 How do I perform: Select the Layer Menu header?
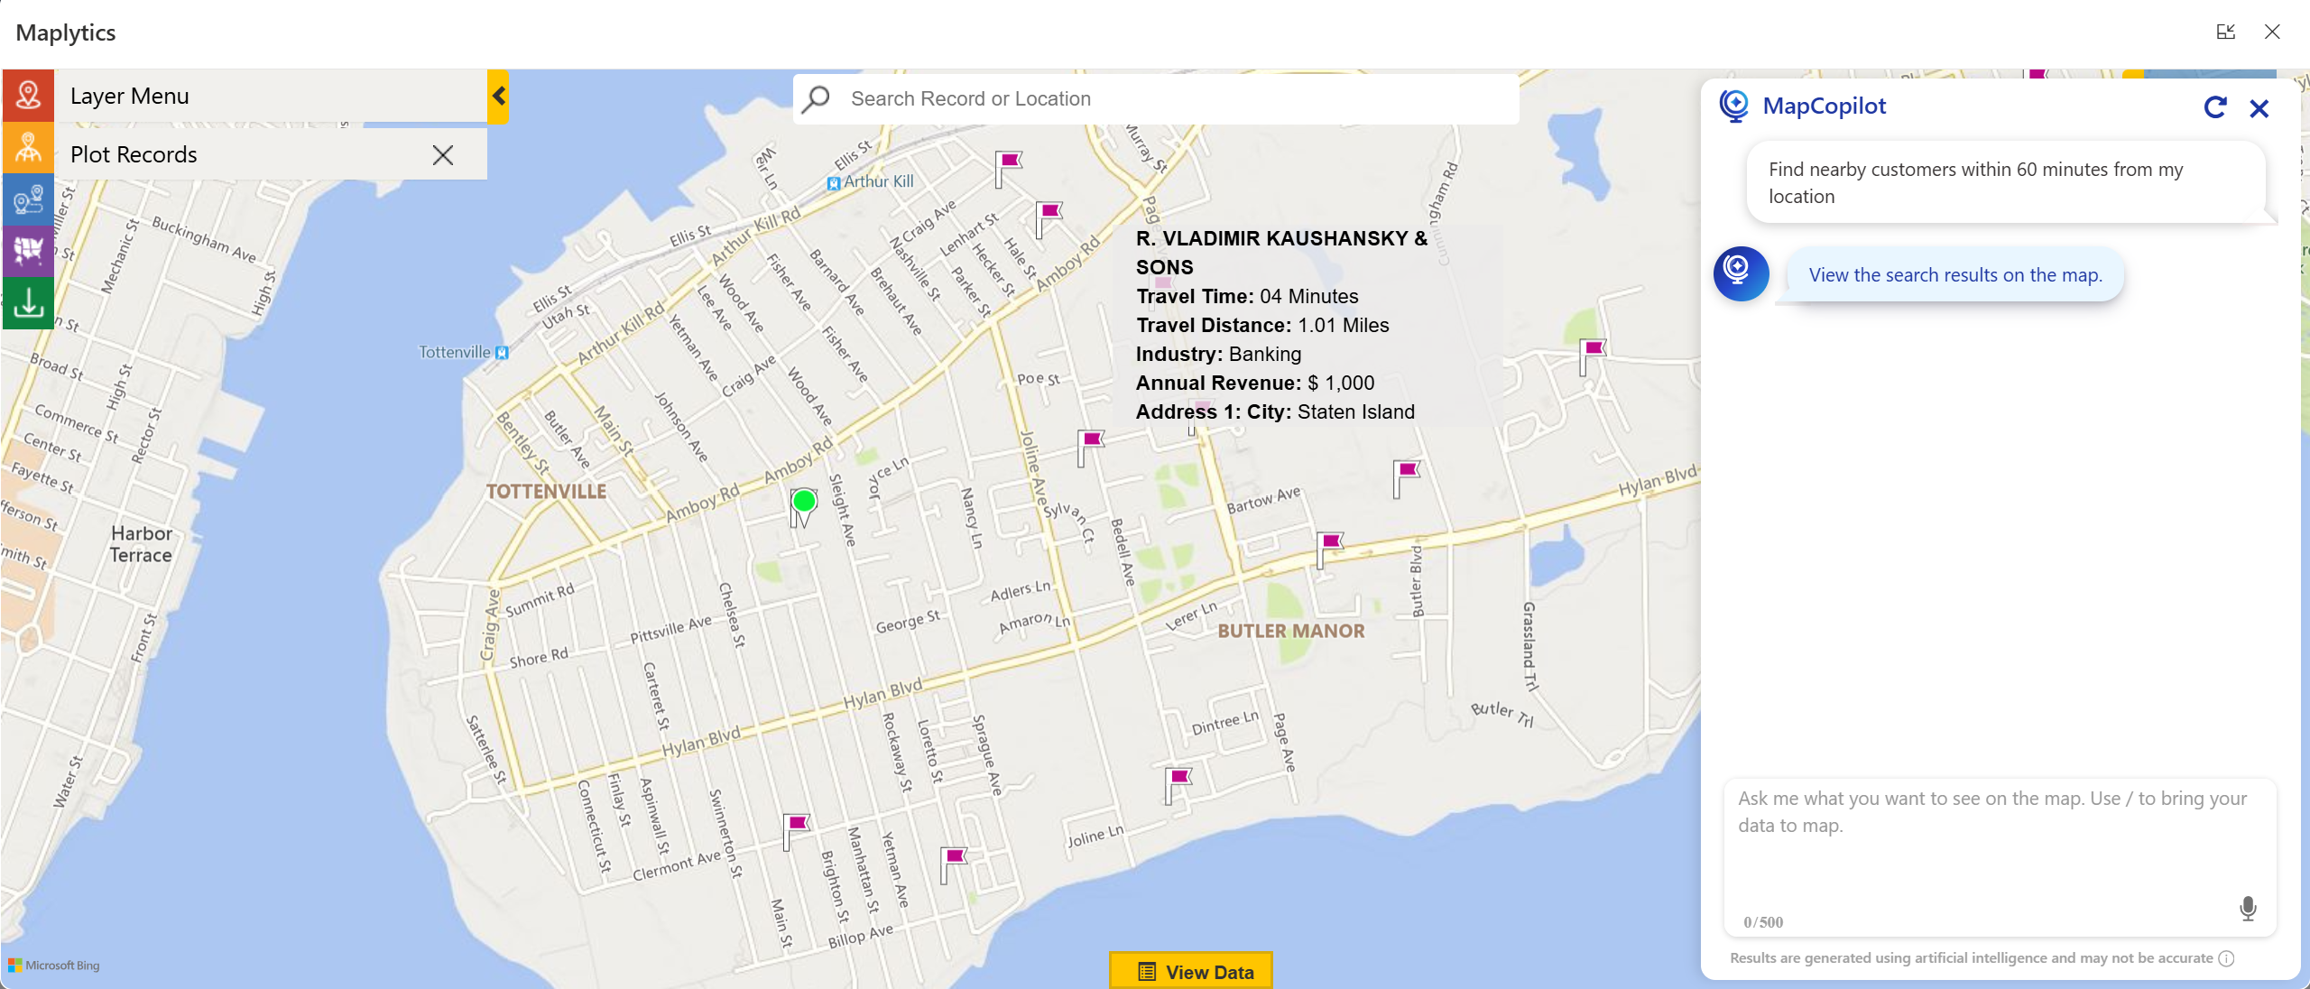point(130,96)
